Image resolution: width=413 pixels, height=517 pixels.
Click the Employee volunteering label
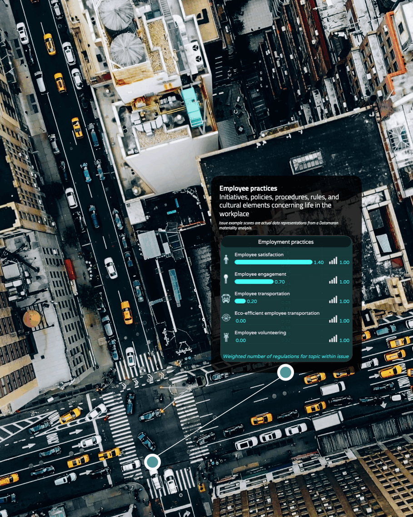tap(260, 333)
